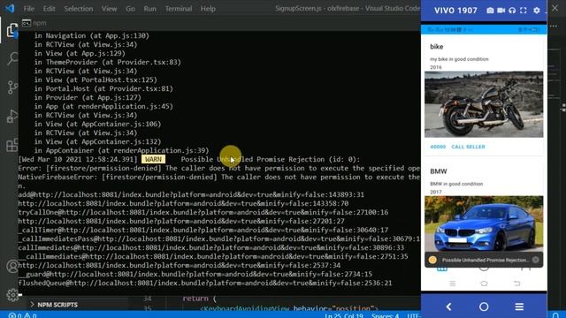Image resolution: width=566 pixels, height=318 pixels.
Task: Tap the Home circle in the device nav bar
Action: pos(484,307)
